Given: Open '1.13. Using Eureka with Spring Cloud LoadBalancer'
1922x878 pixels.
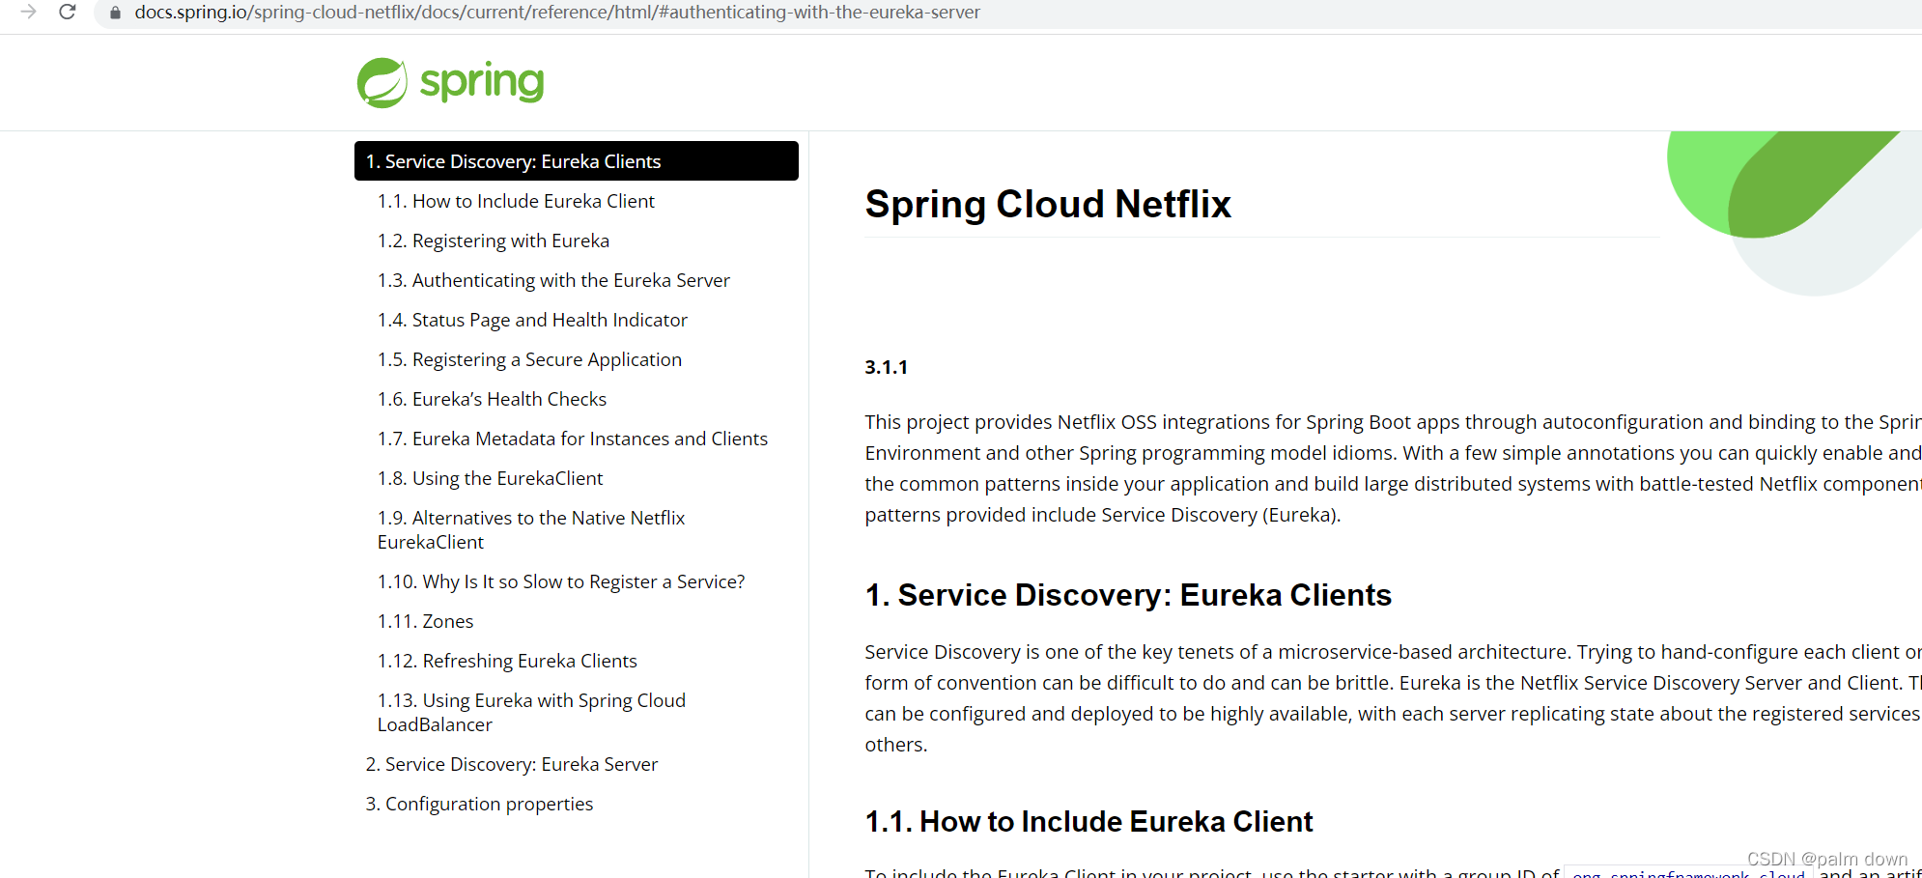Looking at the screenshot, I should pyautogui.click(x=531, y=712).
